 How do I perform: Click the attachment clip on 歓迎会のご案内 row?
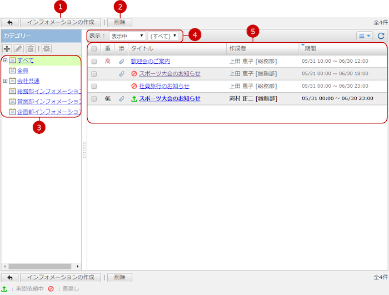[x=122, y=61]
